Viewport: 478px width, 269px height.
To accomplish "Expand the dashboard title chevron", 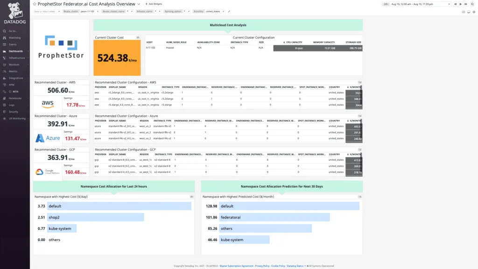I will pyautogui.click(x=138, y=4).
